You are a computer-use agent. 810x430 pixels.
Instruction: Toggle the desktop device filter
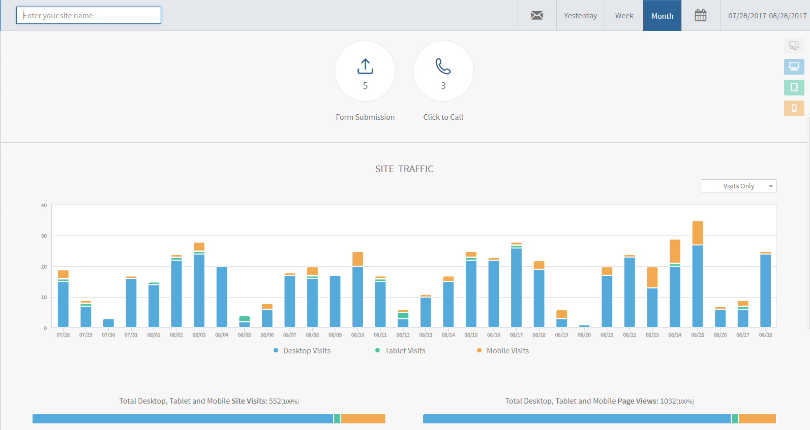(794, 67)
